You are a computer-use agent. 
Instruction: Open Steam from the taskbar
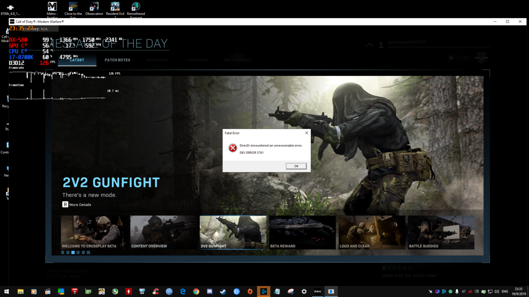click(x=223, y=291)
